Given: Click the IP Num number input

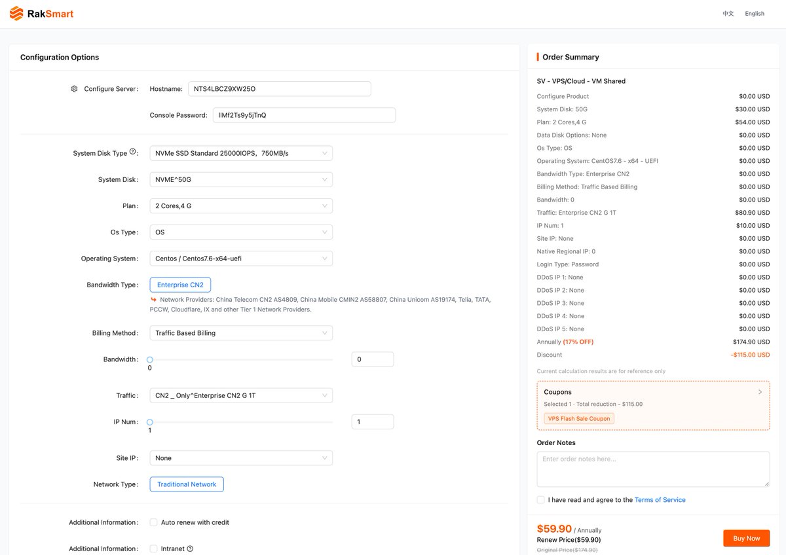Looking at the screenshot, I should click(373, 422).
